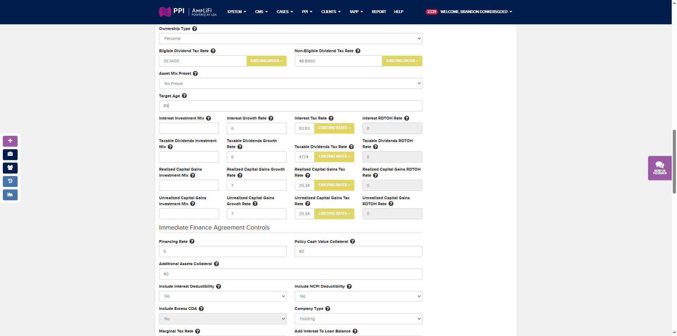The image size is (677, 336).
Task: Open the Asset Mix Preset dropdown
Action: click(291, 84)
